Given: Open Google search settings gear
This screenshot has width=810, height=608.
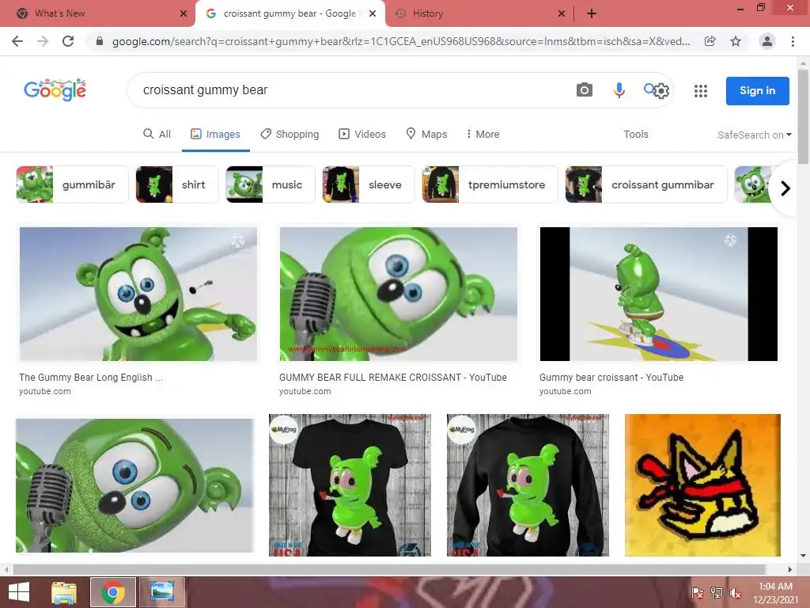Looking at the screenshot, I should (661, 91).
